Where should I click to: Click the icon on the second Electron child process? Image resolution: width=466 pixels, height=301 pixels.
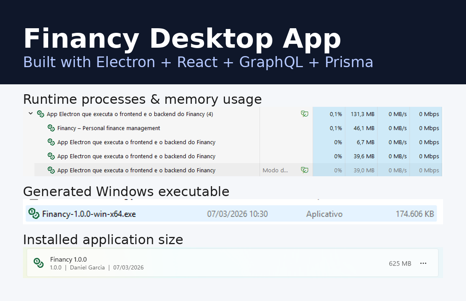51,142
